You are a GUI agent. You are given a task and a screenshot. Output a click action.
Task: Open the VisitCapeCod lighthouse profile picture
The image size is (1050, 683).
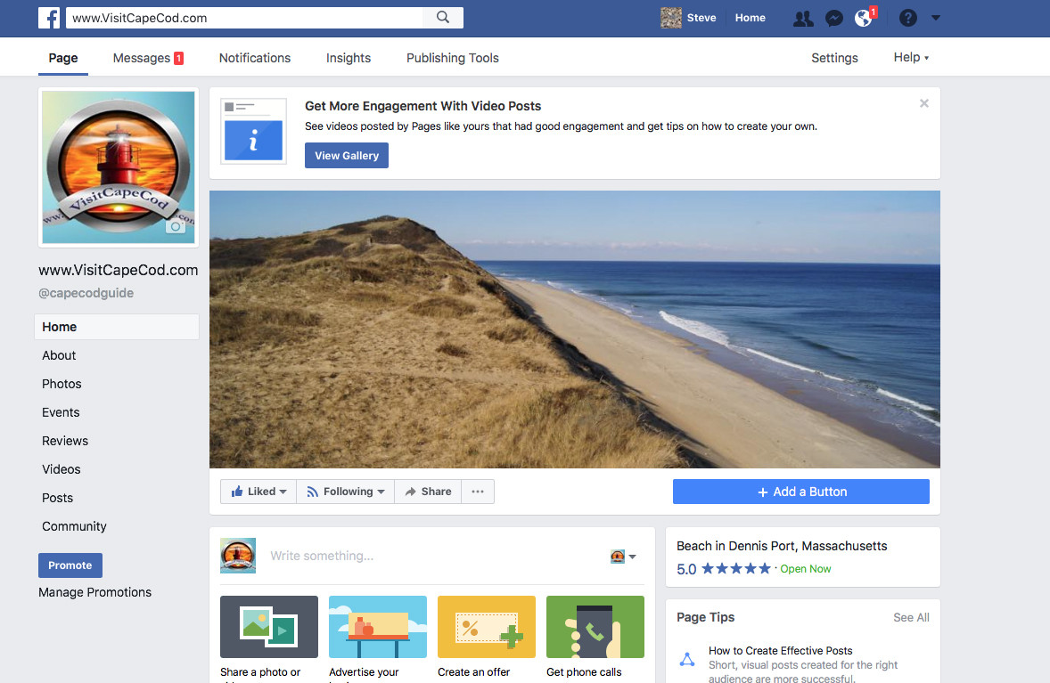119,167
